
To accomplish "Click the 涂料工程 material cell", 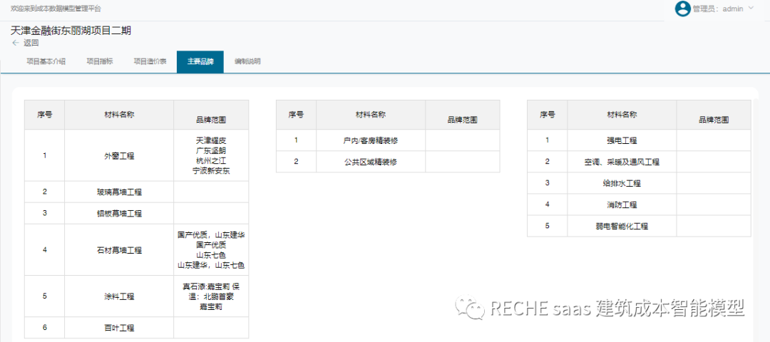I will click(119, 296).
